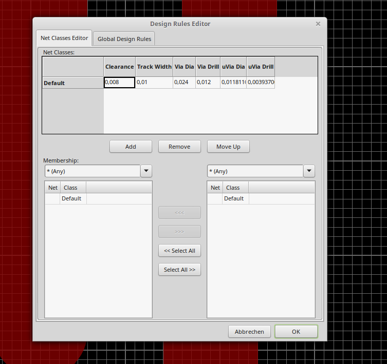
Task: Select the Default net class row header
Action: click(73, 83)
